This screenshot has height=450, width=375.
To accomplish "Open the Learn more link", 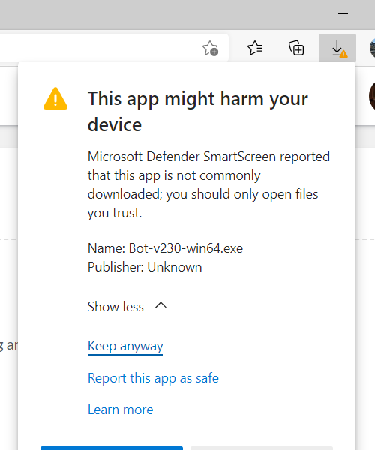I will coord(121,409).
